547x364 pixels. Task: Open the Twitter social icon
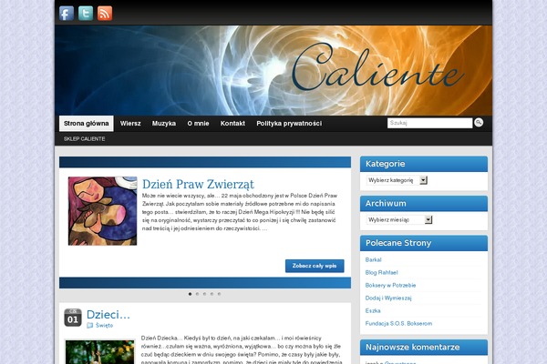coord(86,14)
